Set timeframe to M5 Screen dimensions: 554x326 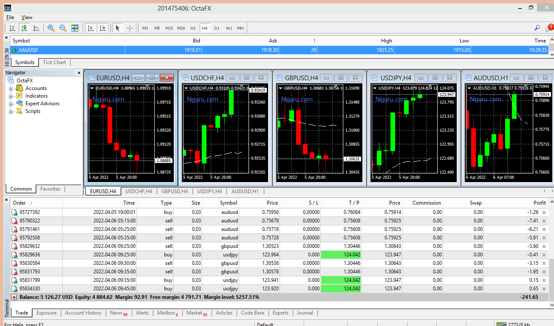pyautogui.click(x=157, y=28)
